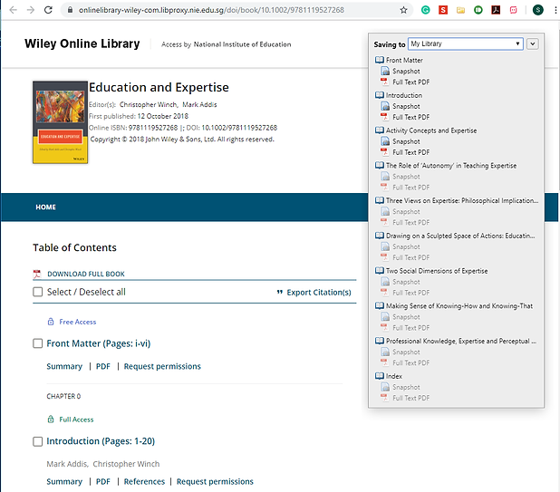Click the pink square extension icon
This screenshot has height=492, width=560.
click(513, 10)
